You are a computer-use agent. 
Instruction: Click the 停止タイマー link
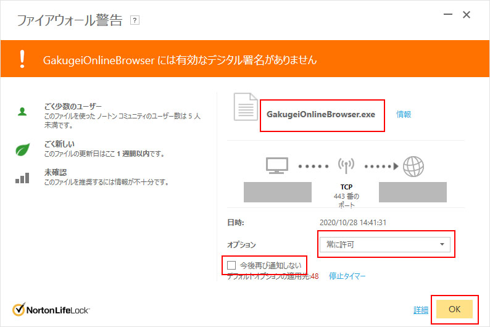[x=347, y=276]
